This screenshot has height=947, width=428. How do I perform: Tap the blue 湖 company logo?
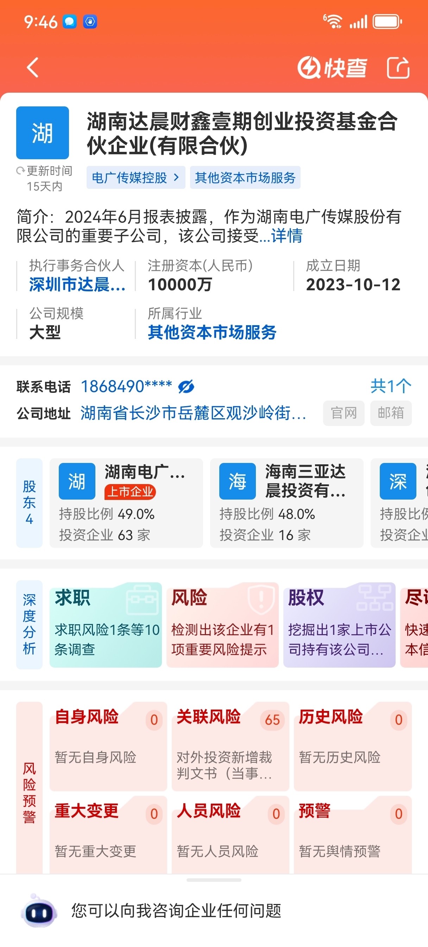pyautogui.click(x=42, y=133)
